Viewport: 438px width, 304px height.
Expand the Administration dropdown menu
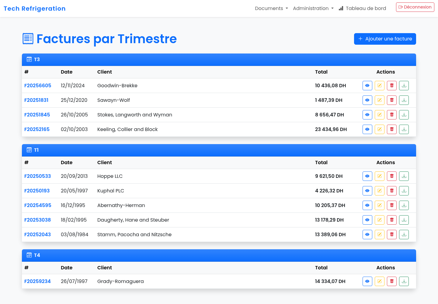click(x=313, y=9)
